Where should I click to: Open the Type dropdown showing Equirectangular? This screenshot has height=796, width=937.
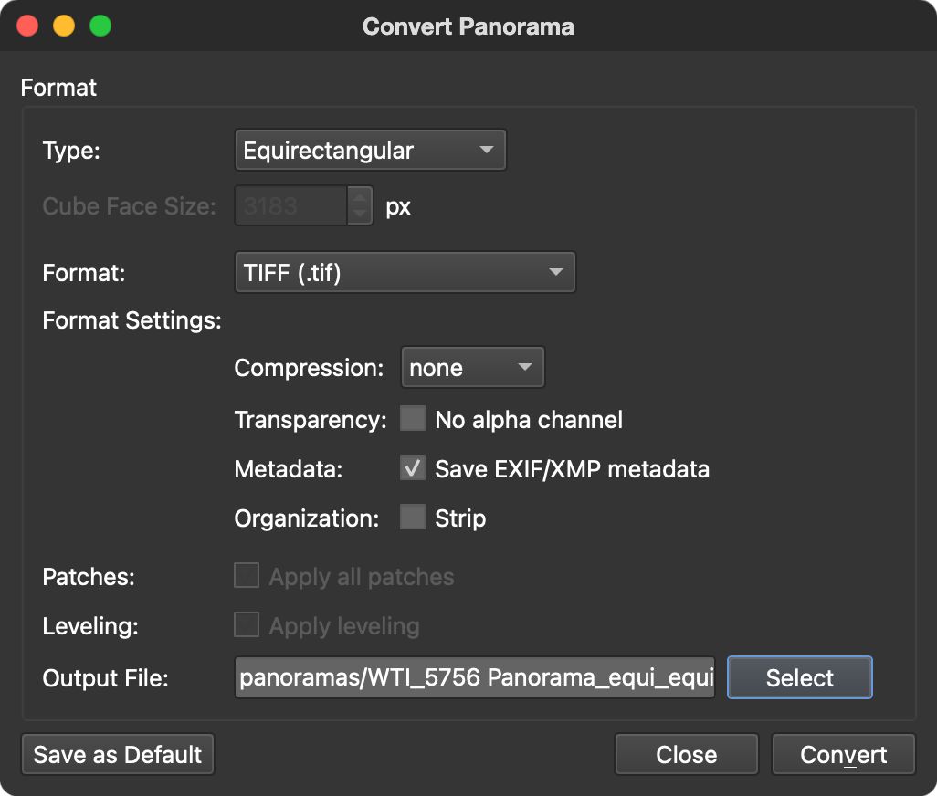pos(371,150)
